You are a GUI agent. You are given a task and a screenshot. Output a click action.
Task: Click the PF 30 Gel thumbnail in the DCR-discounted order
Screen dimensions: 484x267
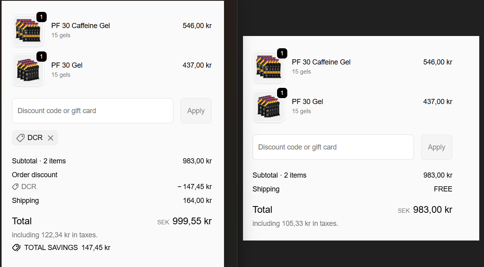click(28, 70)
